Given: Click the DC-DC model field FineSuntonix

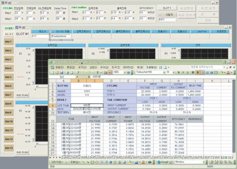Looking at the screenshot, I should (61, 36).
